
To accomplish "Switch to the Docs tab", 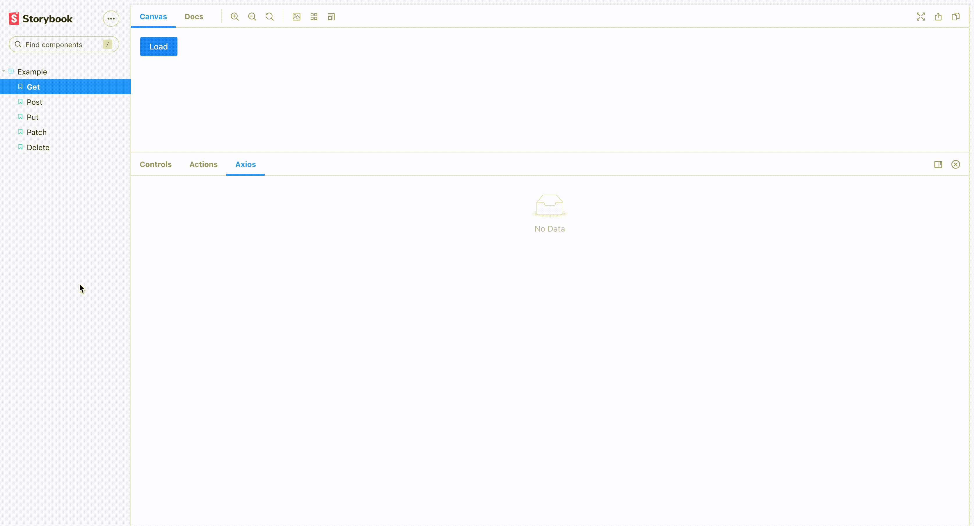I will pyautogui.click(x=193, y=17).
